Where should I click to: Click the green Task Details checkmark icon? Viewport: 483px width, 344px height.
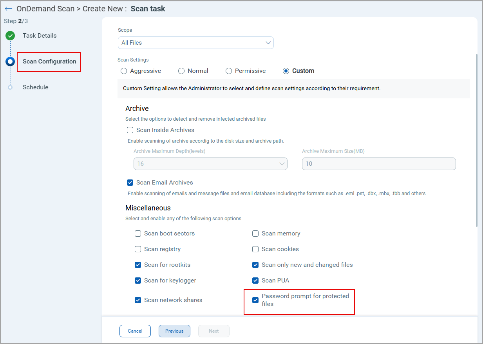tap(11, 36)
